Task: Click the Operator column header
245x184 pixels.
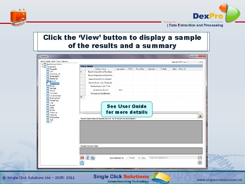Action: click(151, 69)
